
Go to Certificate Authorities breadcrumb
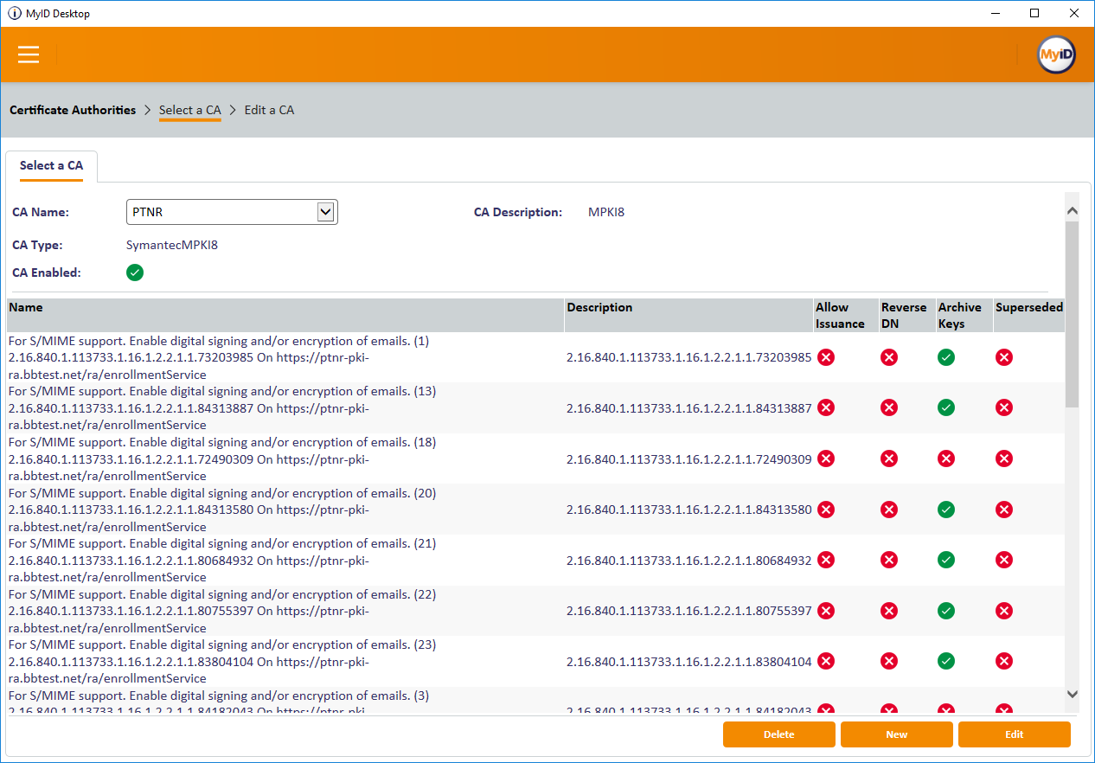click(73, 110)
